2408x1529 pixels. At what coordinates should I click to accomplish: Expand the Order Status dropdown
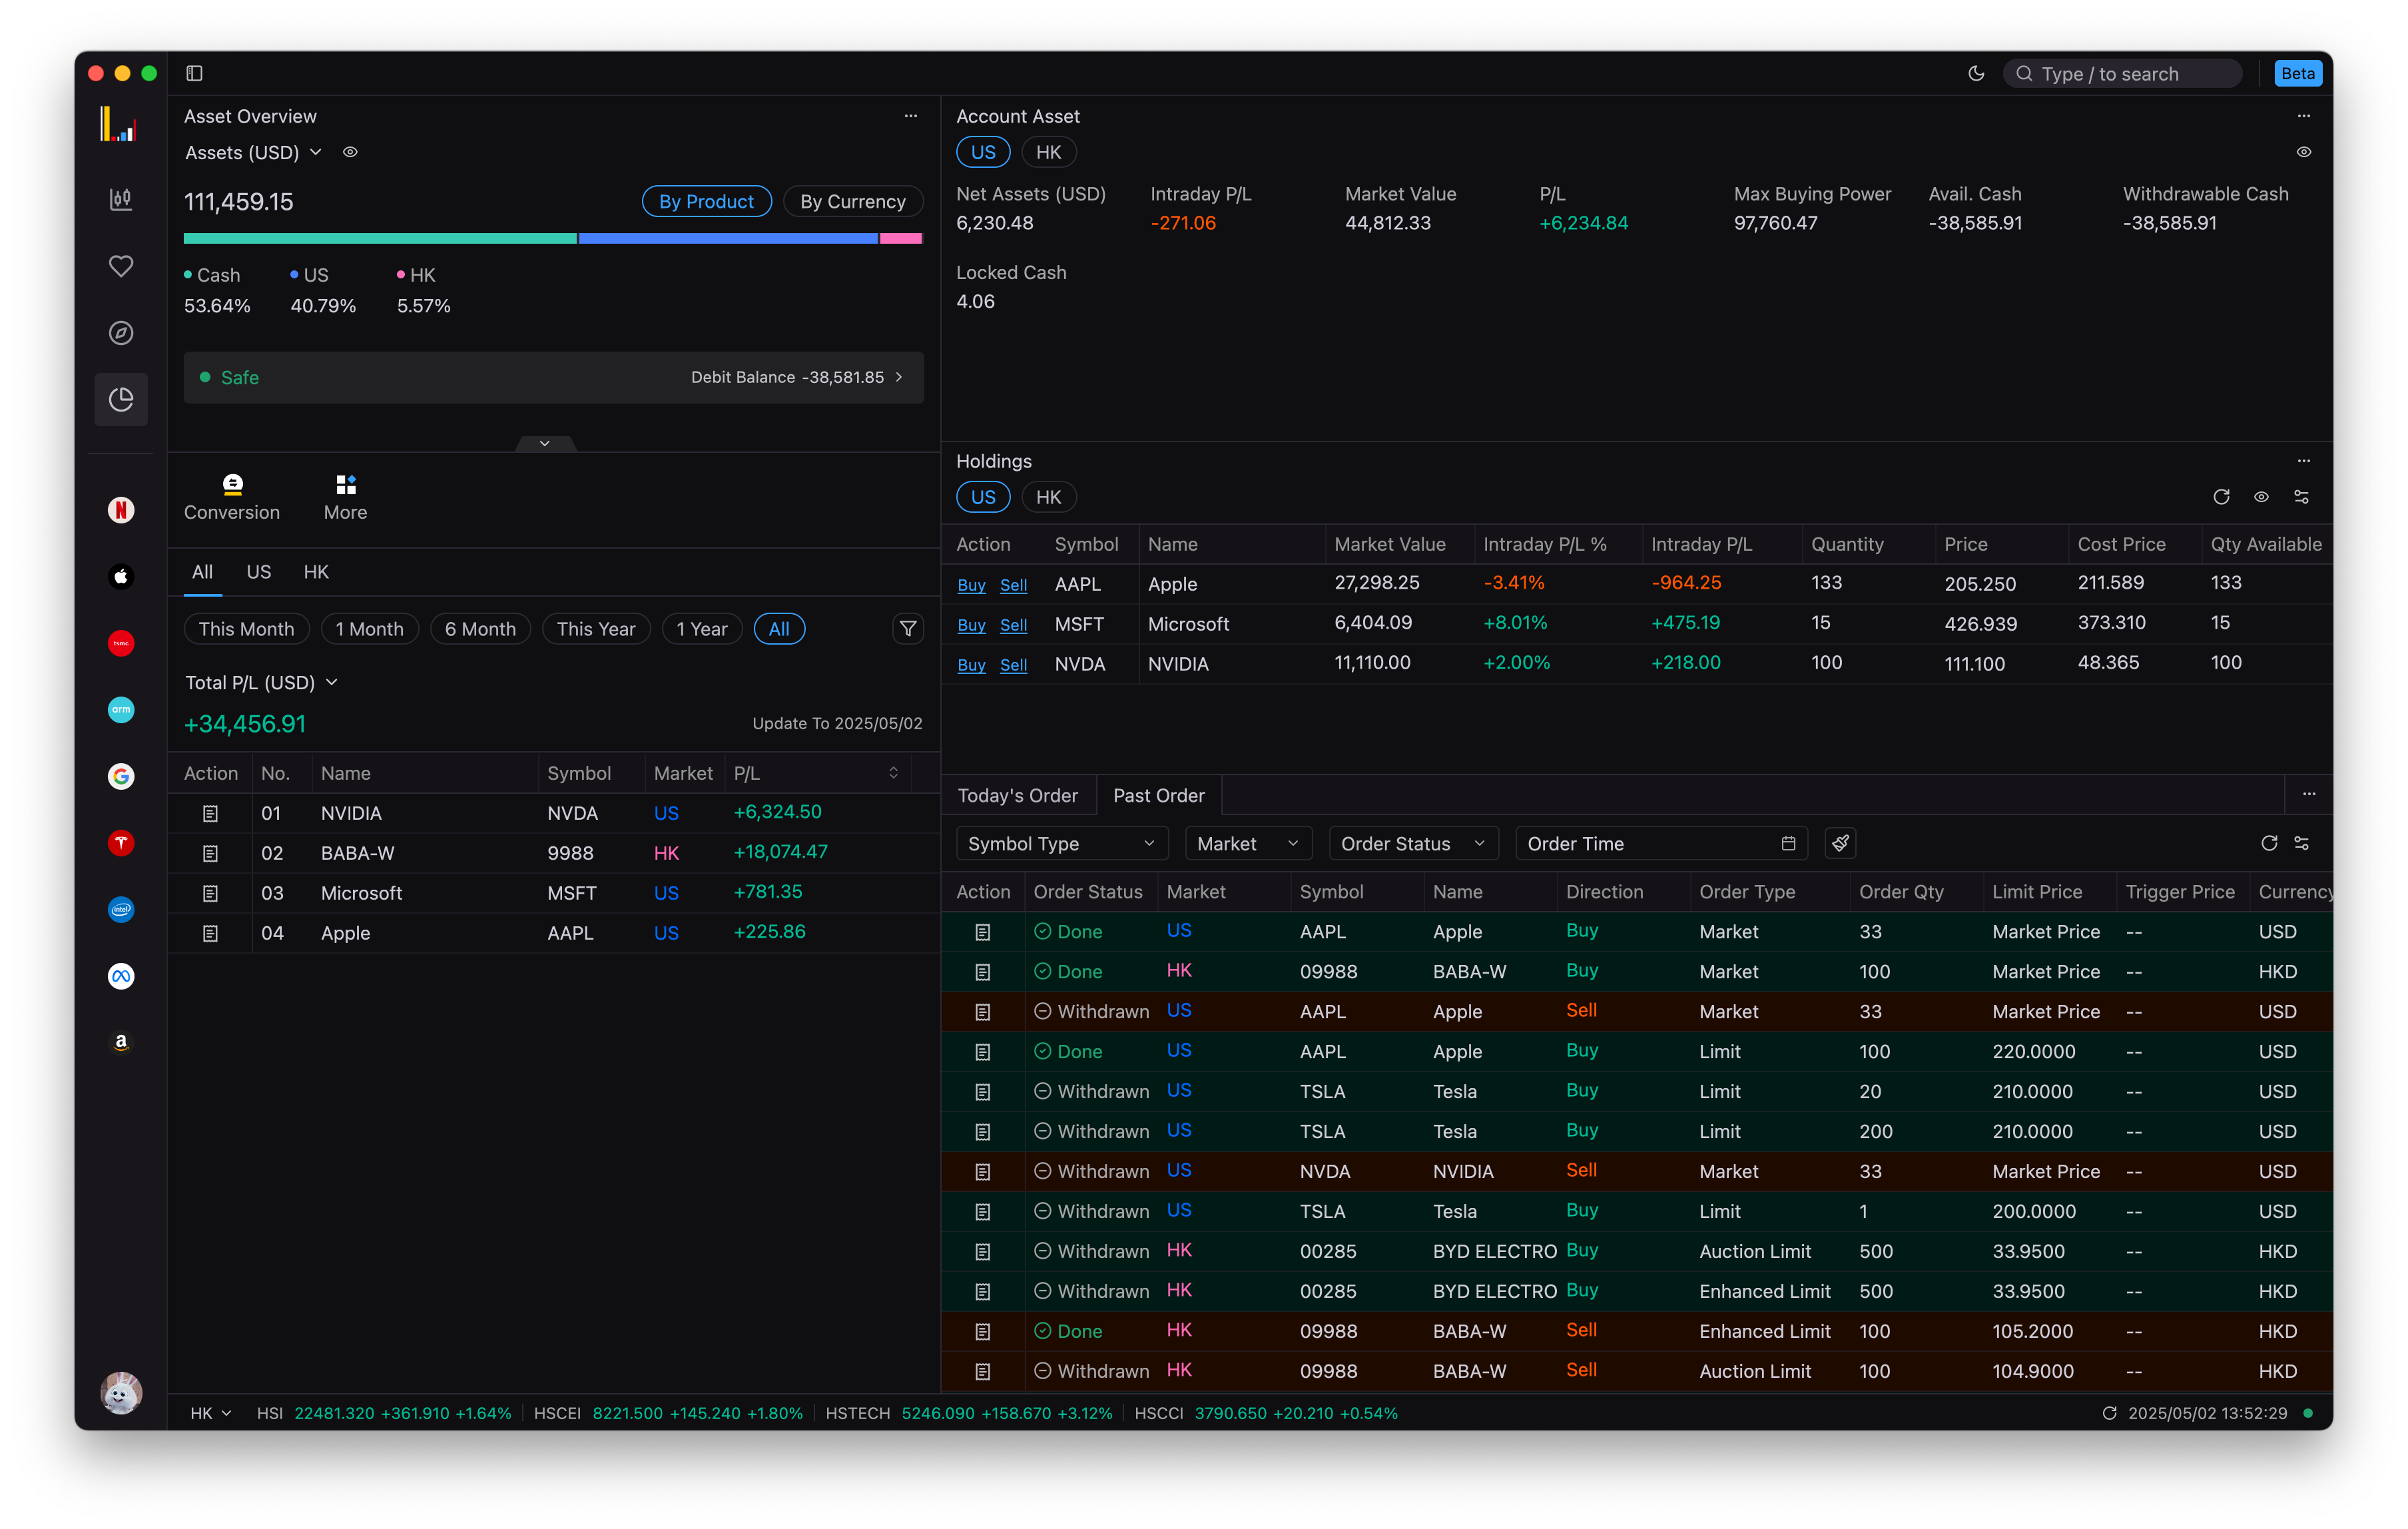[x=1412, y=844]
